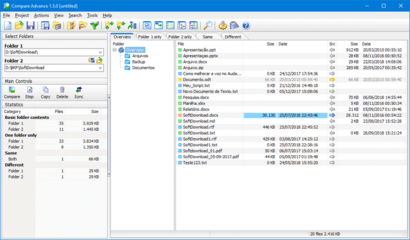The height and width of the screenshot is (240, 410).
Task: Click the Src column header
Action: click(x=332, y=44)
